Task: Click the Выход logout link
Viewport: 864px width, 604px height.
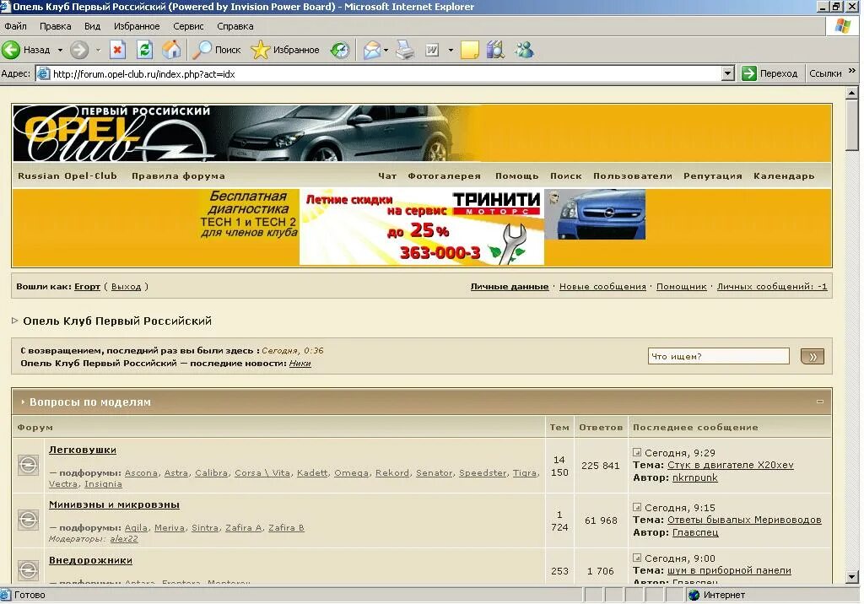Action: (x=127, y=287)
